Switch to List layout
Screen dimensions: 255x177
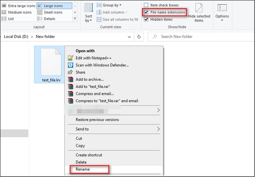pos(7,19)
